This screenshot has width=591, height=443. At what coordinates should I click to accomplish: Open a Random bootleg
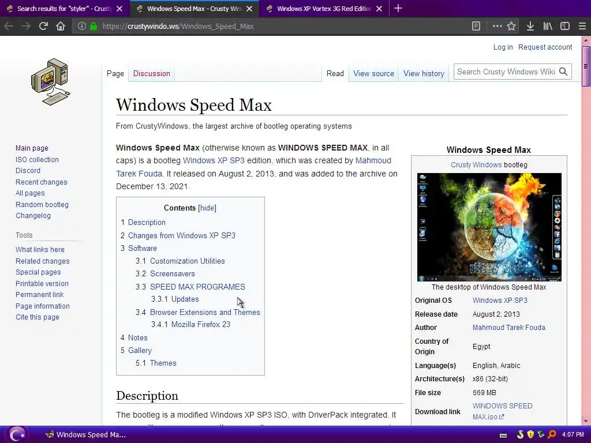point(42,205)
